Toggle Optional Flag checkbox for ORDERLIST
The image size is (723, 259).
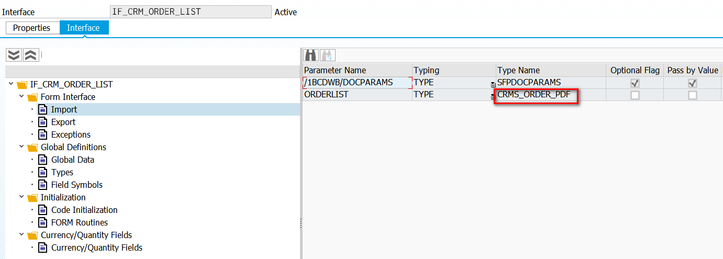tap(635, 95)
